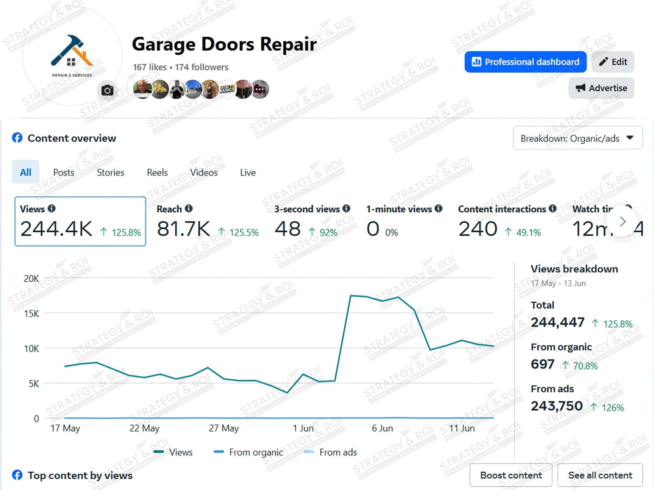Click the info icon beside Reach
The width and height of the screenshot is (654, 490).
tap(188, 209)
